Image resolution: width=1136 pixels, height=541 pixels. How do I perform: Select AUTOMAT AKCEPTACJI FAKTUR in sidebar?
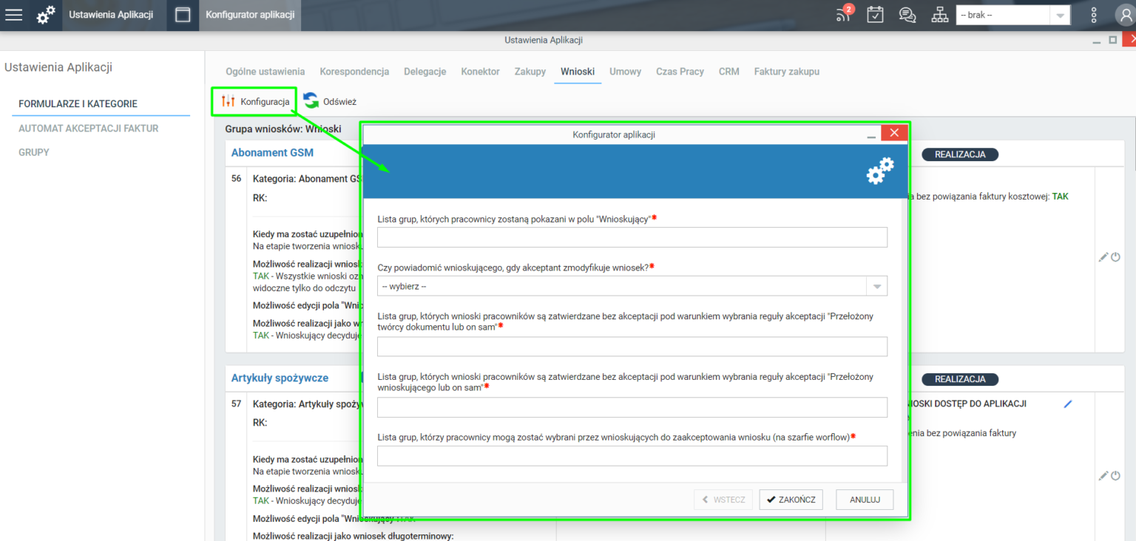pos(88,129)
